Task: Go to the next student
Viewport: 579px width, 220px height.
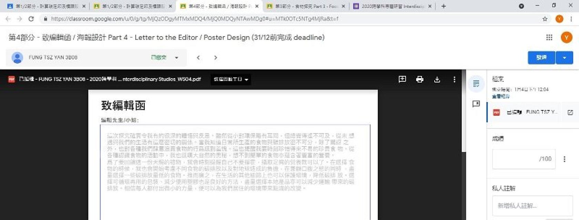Action: click(x=216, y=58)
